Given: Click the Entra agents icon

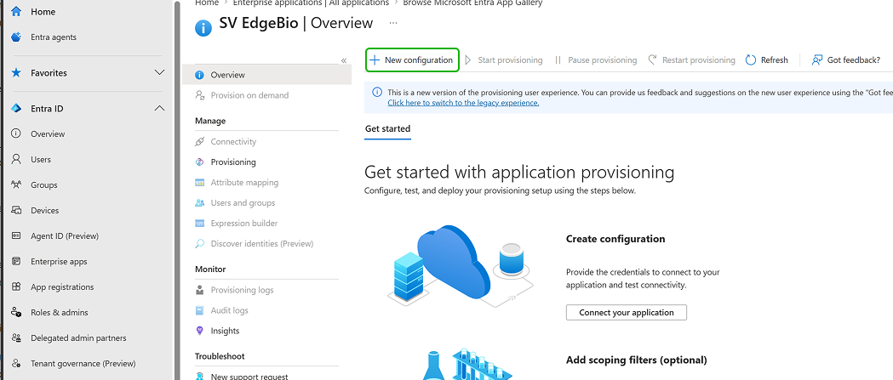Looking at the screenshot, I should (16, 37).
